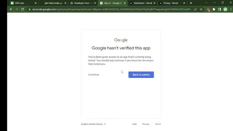This screenshot has height=131, width=233.
Task: Open a new tab with the plus button
Action: click(x=191, y=3)
